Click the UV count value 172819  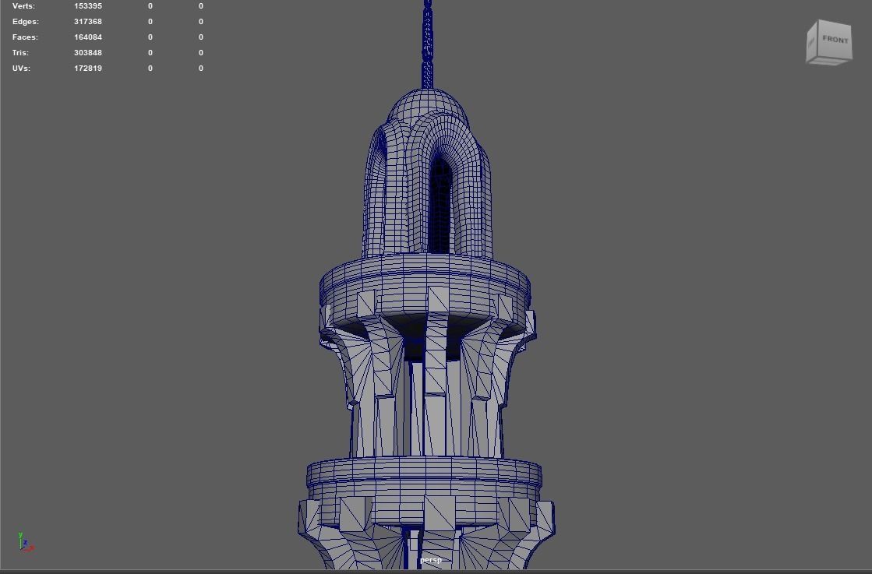pyautogui.click(x=88, y=69)
